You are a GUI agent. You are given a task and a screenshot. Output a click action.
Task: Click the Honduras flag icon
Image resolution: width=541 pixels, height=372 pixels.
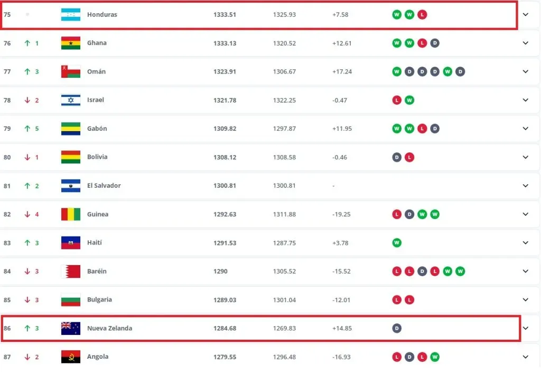pyautogui.click(x=71, y=14)
